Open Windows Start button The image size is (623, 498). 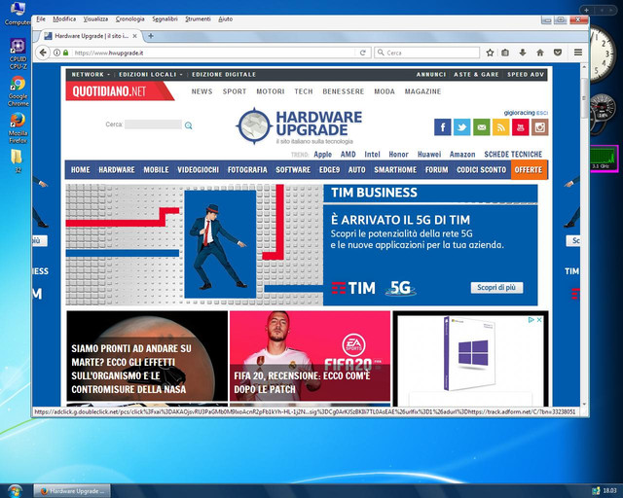pos(16,491)
